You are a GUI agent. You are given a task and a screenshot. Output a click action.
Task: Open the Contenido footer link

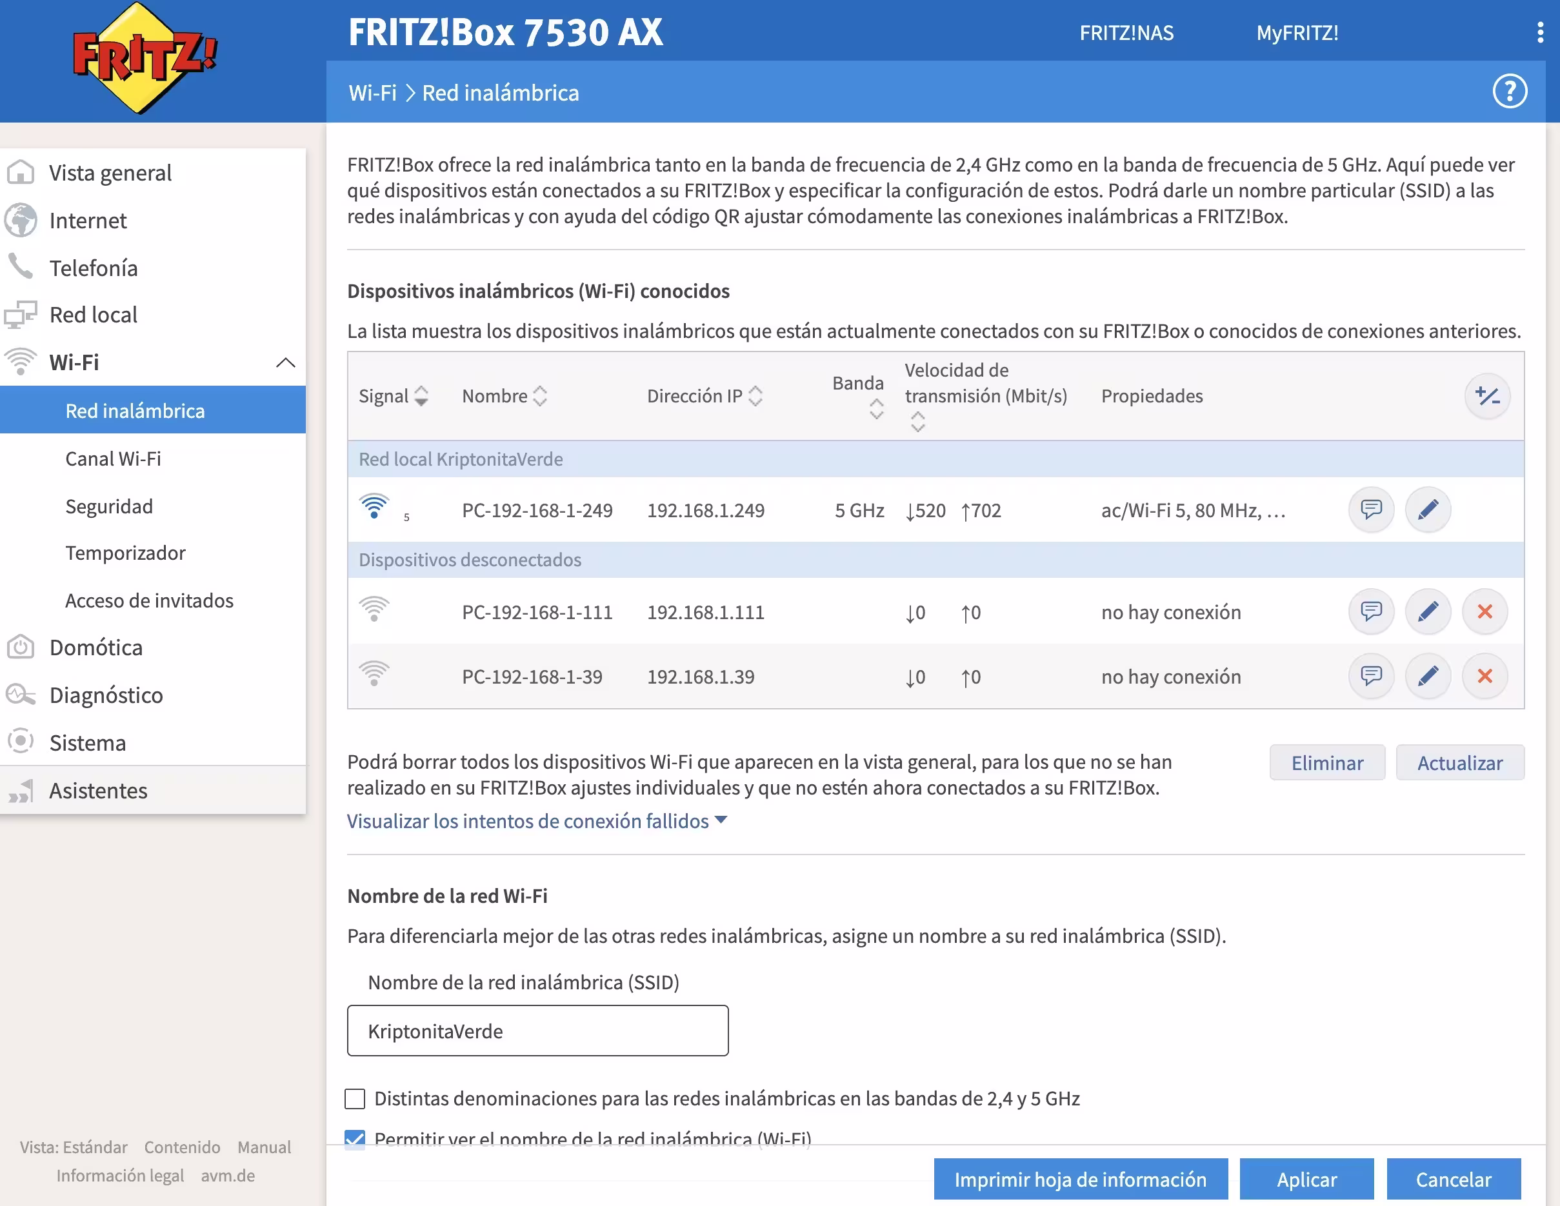(x=182, y=1147)
